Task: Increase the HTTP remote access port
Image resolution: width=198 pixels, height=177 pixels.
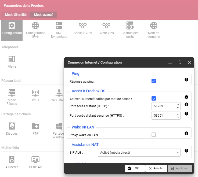Action: (x=178, y=105)
